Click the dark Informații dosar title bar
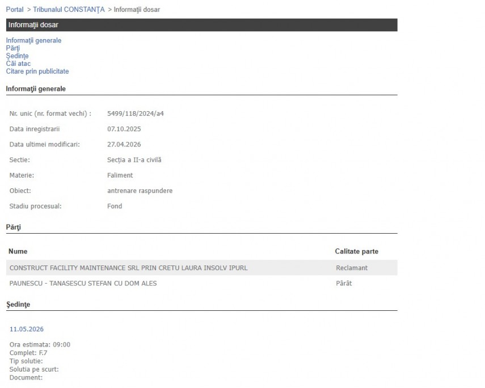Screen dimensions: 485x388 click(201, 25)
